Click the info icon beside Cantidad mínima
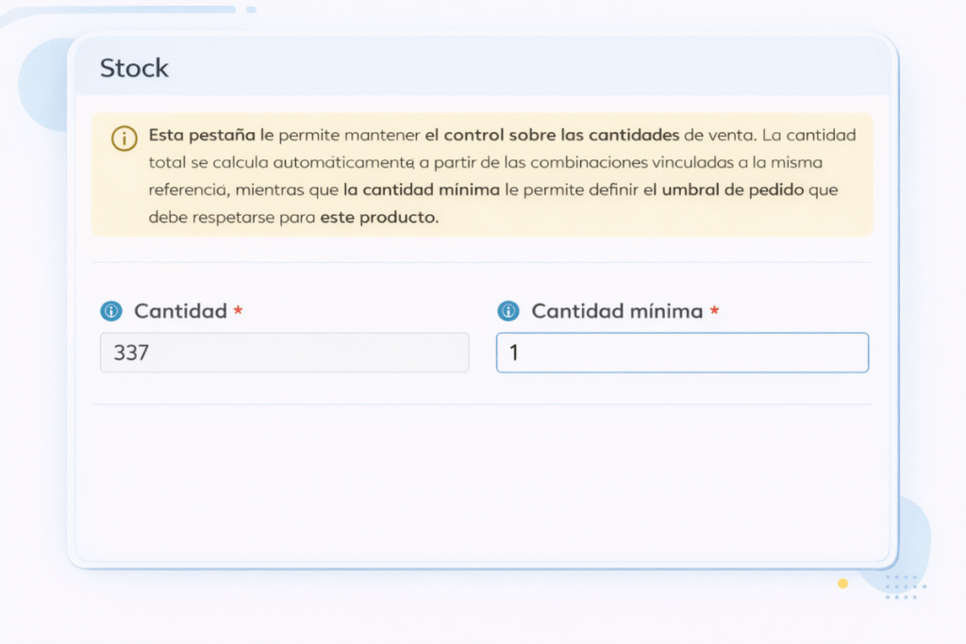This screenshot has width=966, height=644. point(508,311)
